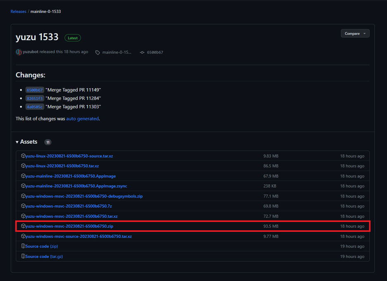This screenshot has height=281, width=387.
Task: Select the 93.5 MB size text
Action: click(271, 226)
